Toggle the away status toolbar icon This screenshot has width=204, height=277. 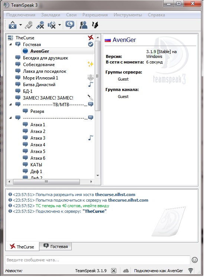[70, 25]
